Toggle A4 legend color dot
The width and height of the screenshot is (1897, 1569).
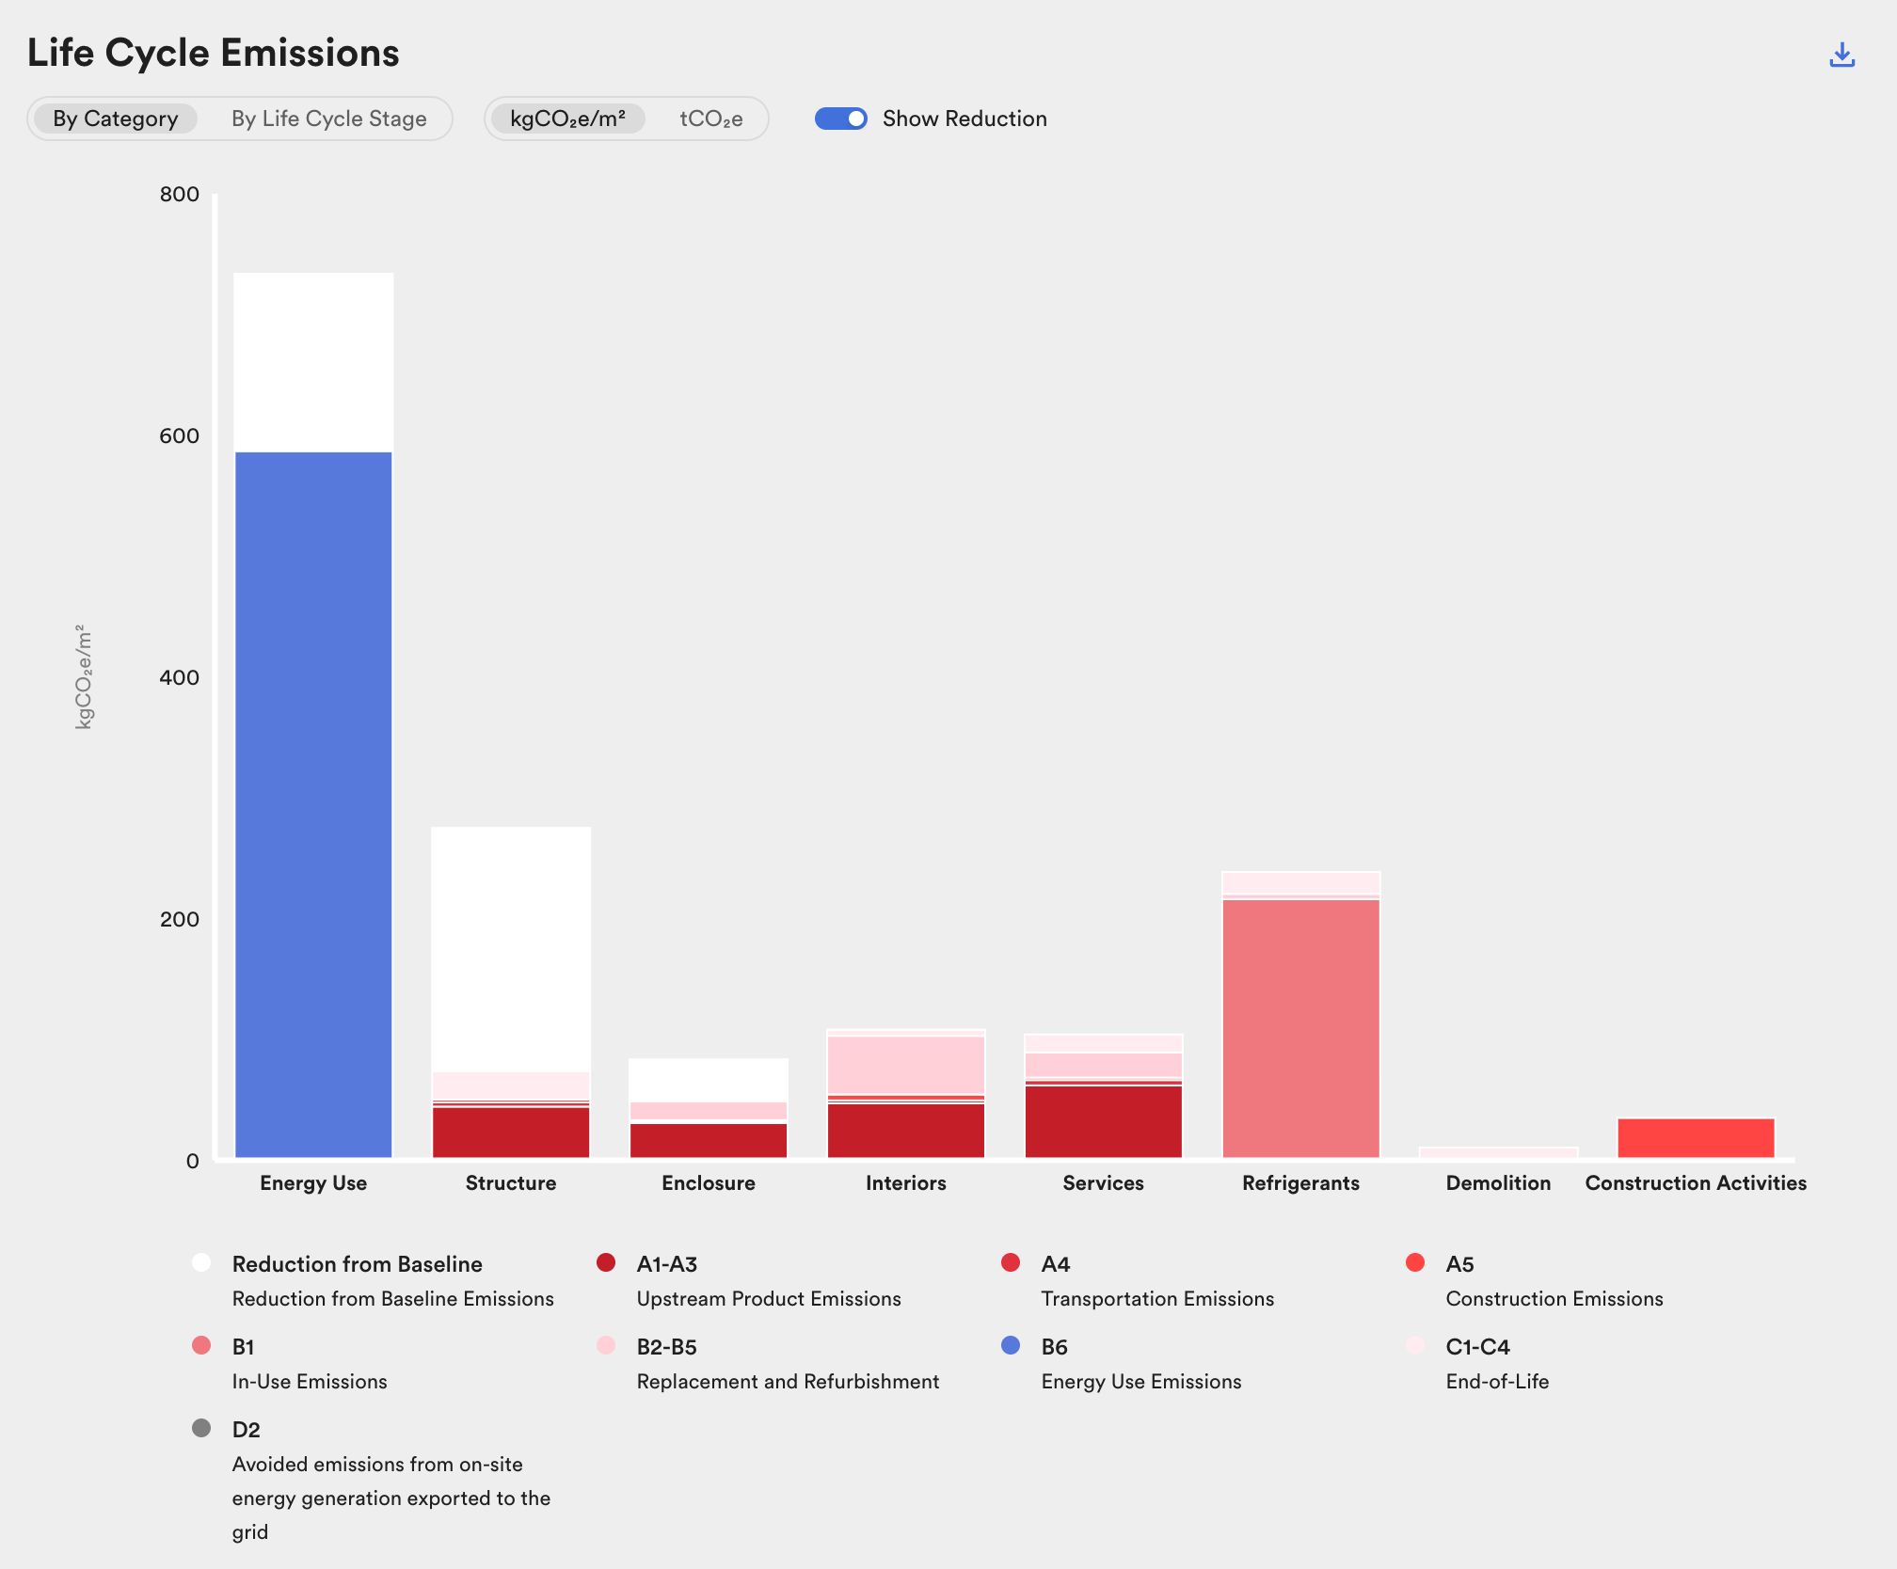(x=1011, y=1262)
